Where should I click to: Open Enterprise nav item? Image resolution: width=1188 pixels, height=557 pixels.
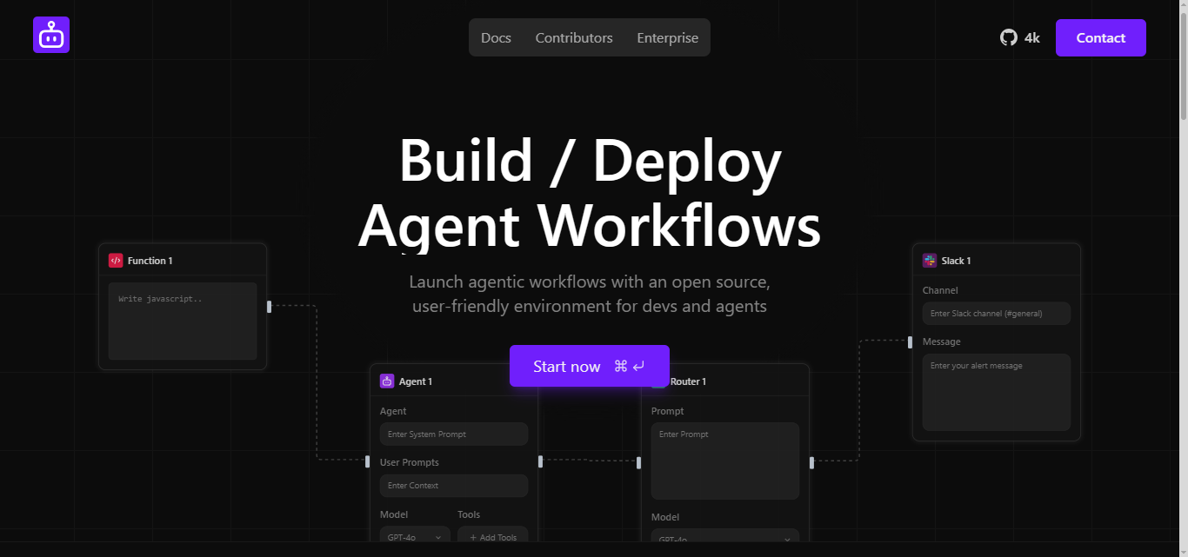(667, 38)
